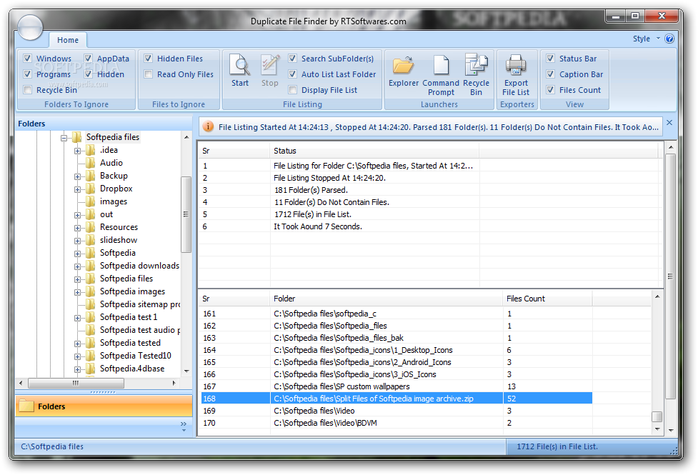Select the Softpedia images tree folder
Viewport: 698px width, 475px height.
click(x=132, y=291)
